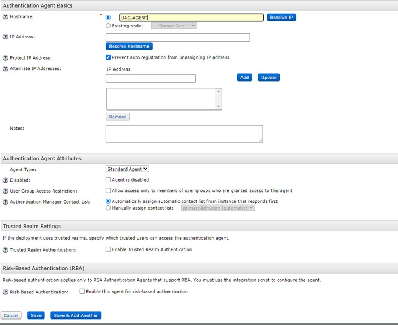Open help for Trusted Realm Authentication
This screenshot has height=325, width=398.
click(5, 250)
